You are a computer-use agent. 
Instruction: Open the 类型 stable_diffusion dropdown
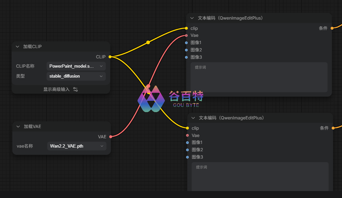tap(76, 76)
